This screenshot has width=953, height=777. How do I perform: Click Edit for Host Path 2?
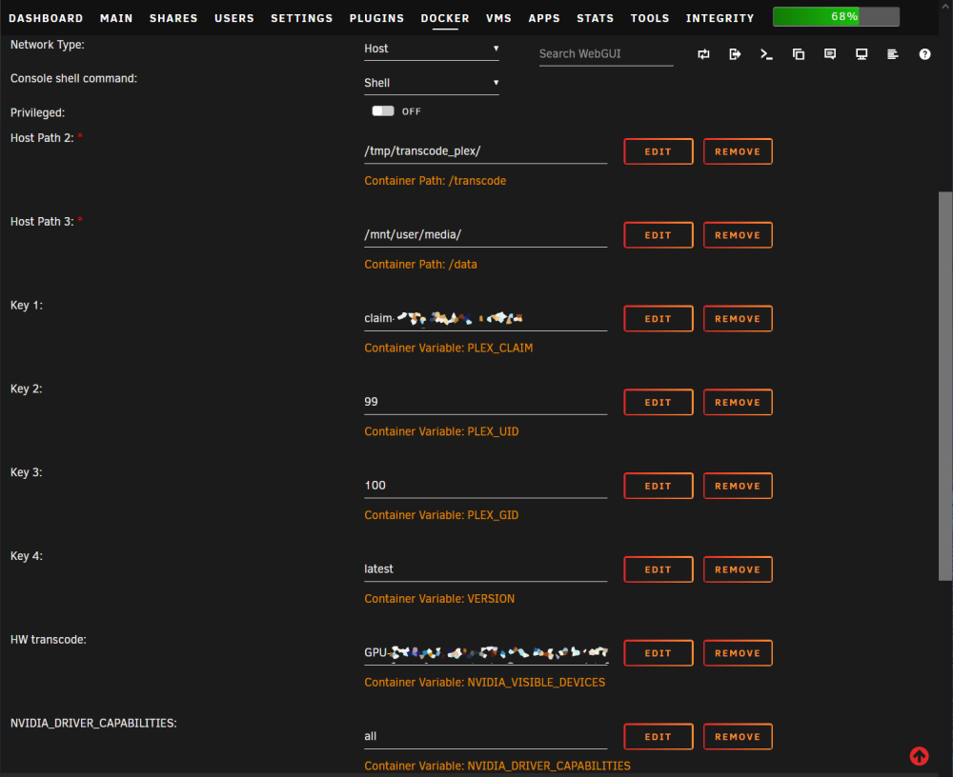[x=659, y=151]
